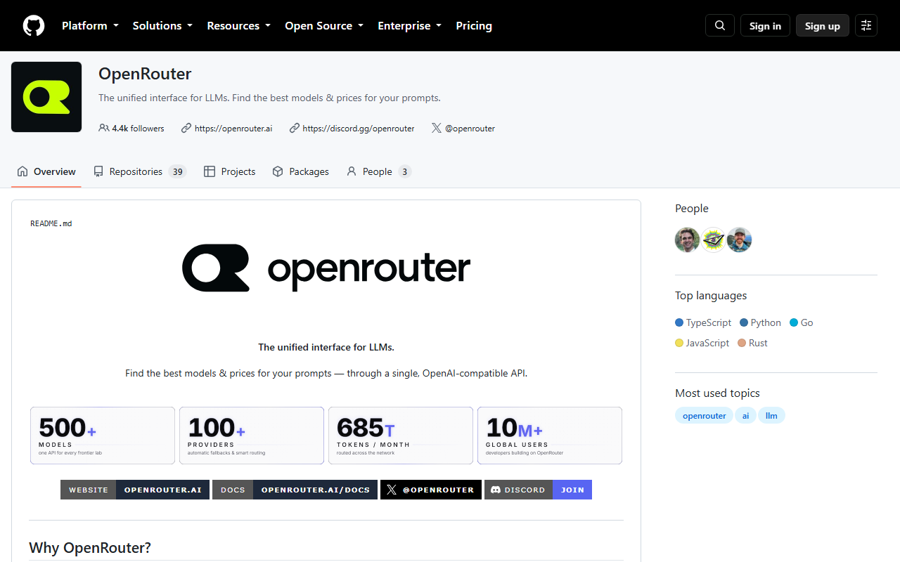The width and height of the screenshot is (900, 562).
Task: Switch to the People tab
Action: [378, 171]
